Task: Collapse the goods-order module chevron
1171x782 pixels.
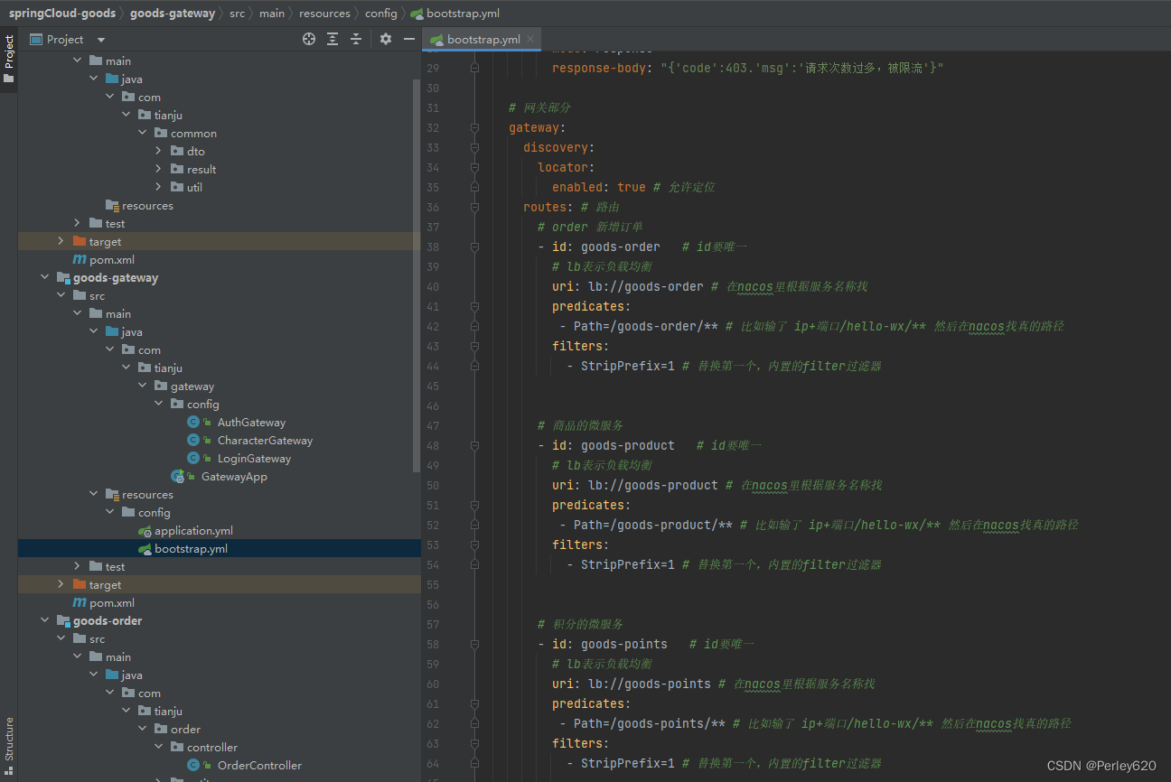Action: [x=44, y=620]
